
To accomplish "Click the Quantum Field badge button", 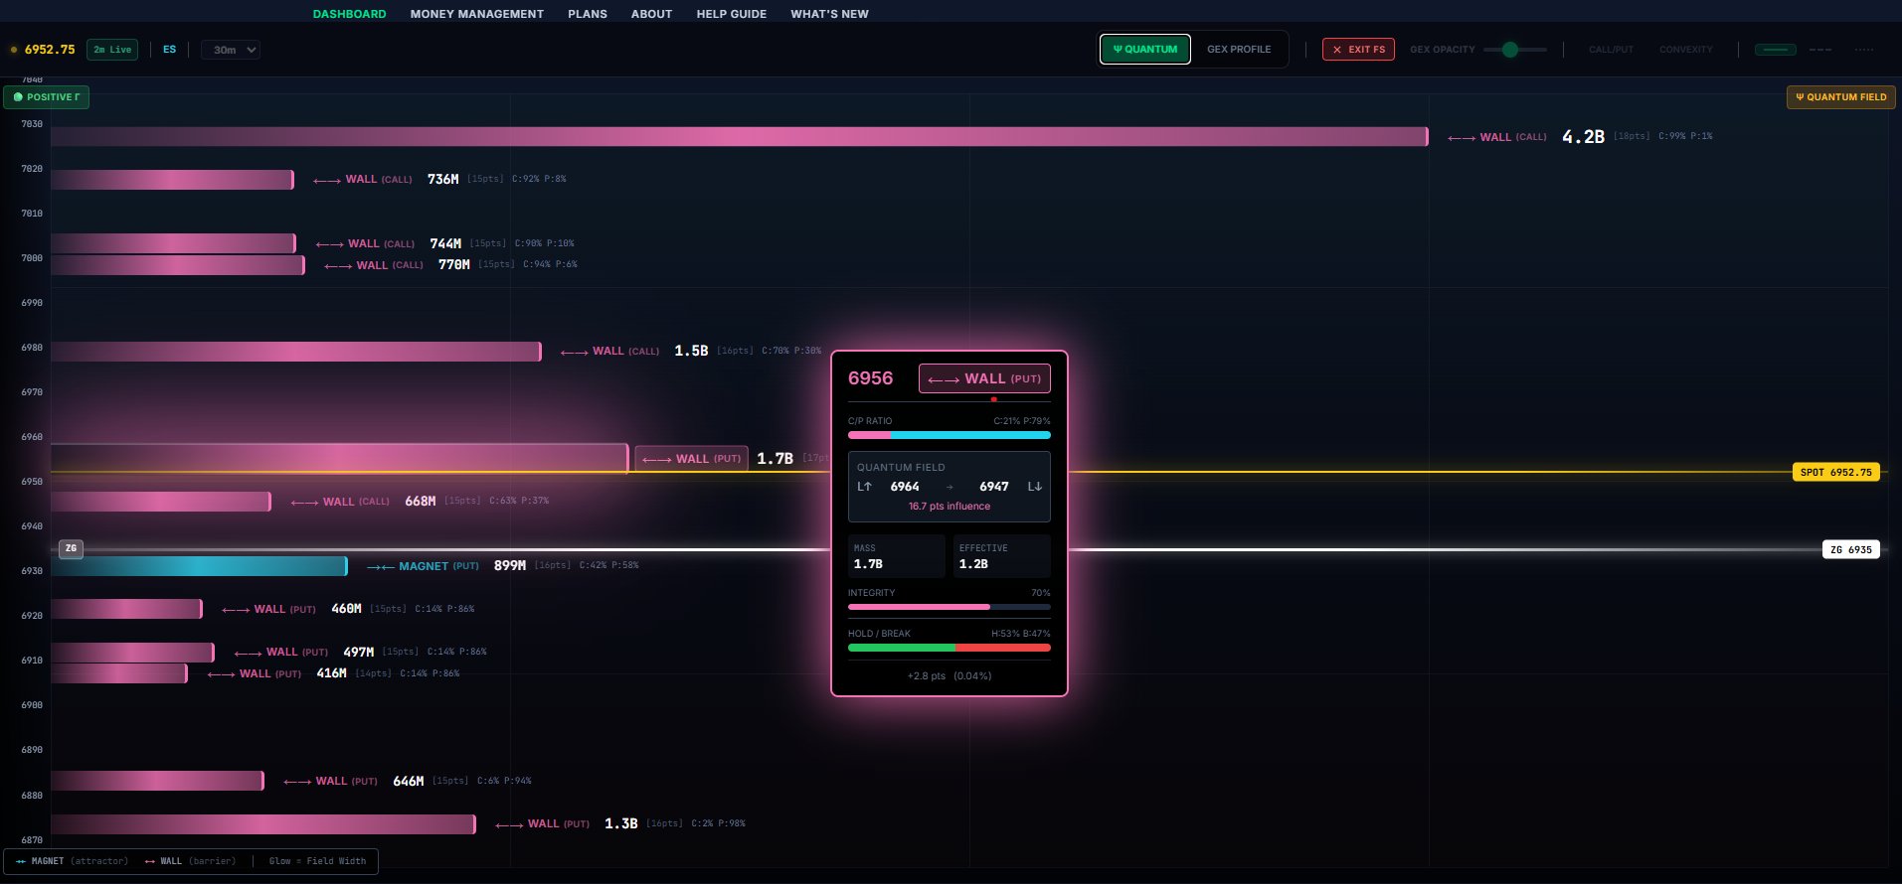I will [1840, 97].
